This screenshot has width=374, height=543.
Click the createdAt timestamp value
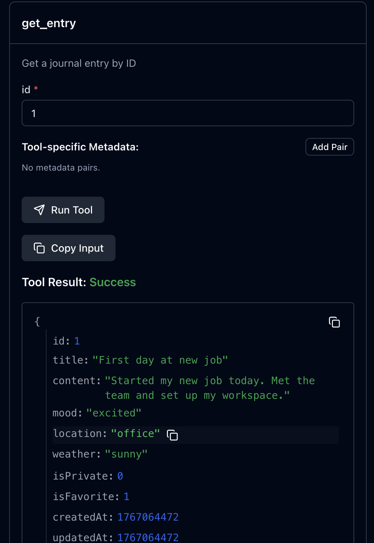click(148, 517)
